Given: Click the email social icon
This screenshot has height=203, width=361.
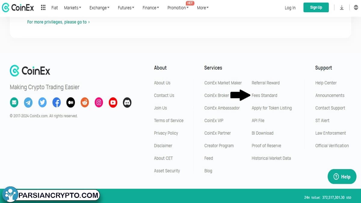Looking at the screenshot, I should (14, 103).
